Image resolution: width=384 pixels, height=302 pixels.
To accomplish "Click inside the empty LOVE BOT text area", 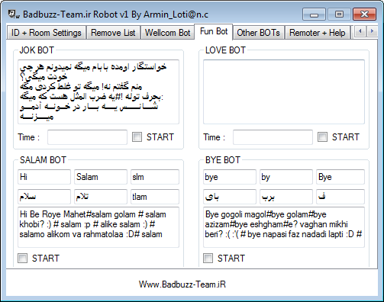I will [x=284, y=92].
